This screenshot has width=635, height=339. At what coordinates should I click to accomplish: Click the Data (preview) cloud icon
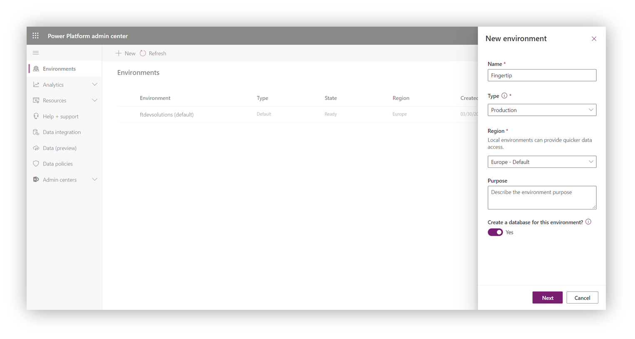point(36,148)
